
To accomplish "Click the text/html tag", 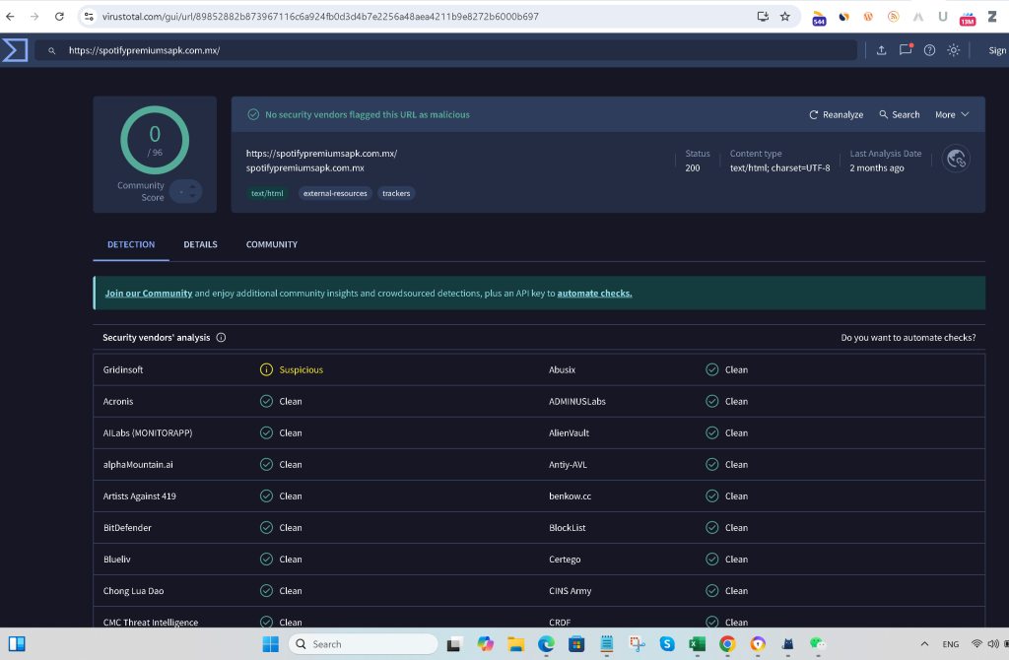I will [267, 193].
